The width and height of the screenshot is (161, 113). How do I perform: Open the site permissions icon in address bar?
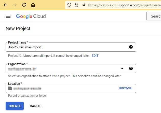[84, 5]
